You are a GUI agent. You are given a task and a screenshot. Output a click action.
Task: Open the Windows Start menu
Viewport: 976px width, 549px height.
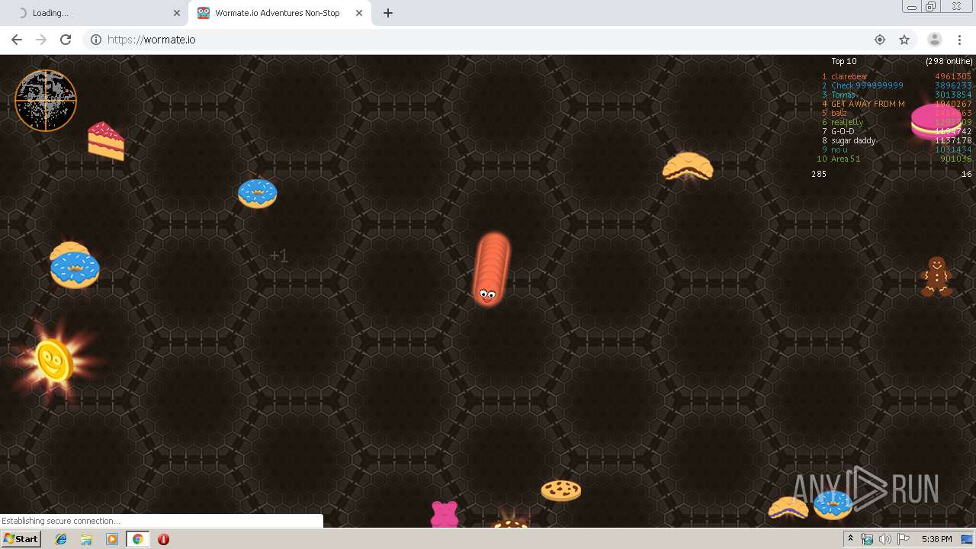point(21,539)
